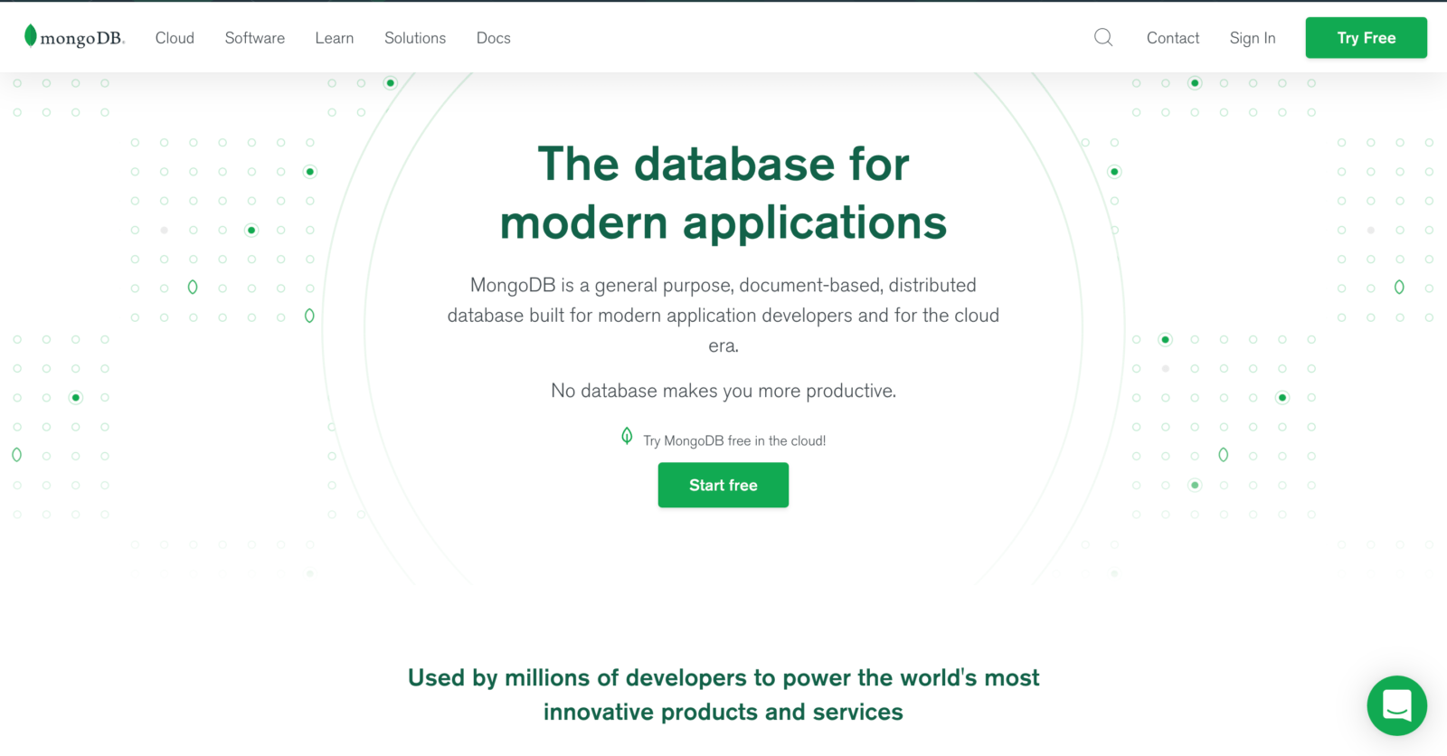Click the Try Free button

(x=1367, y=38)
